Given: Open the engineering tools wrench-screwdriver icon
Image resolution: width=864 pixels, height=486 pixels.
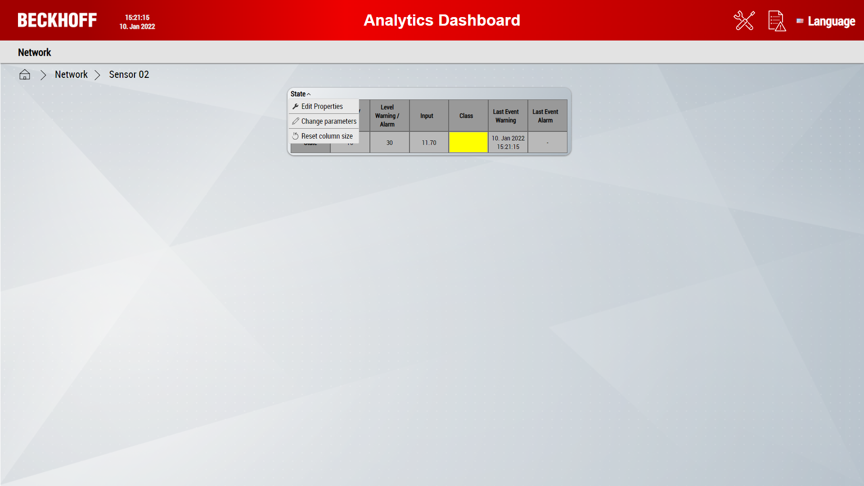Looking at the screenshot, I should point(744,21).
